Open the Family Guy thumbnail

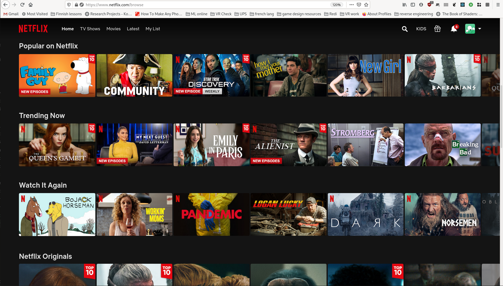(57, 75)
